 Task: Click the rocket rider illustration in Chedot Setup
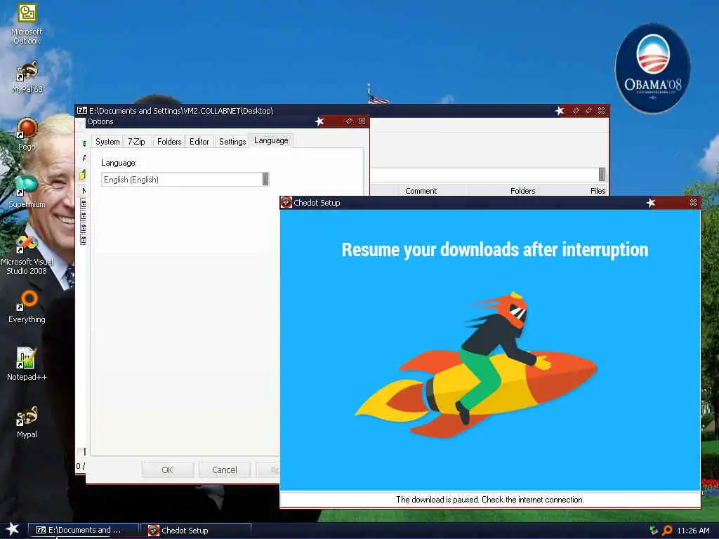point(476,364)
